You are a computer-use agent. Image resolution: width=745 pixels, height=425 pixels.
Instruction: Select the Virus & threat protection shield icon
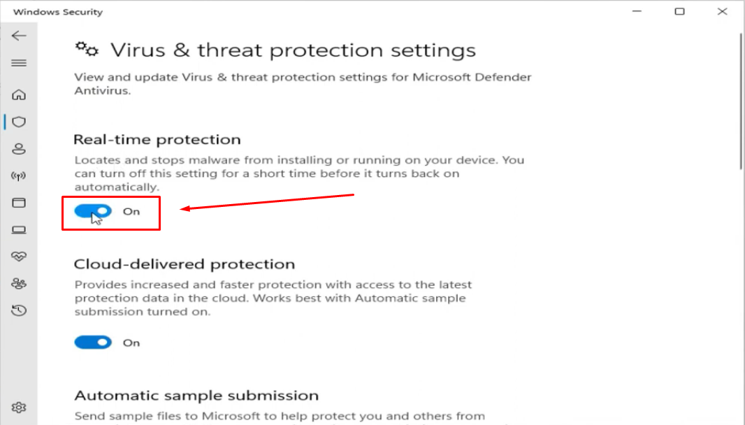pyautogui.click(x=19, y=122)
